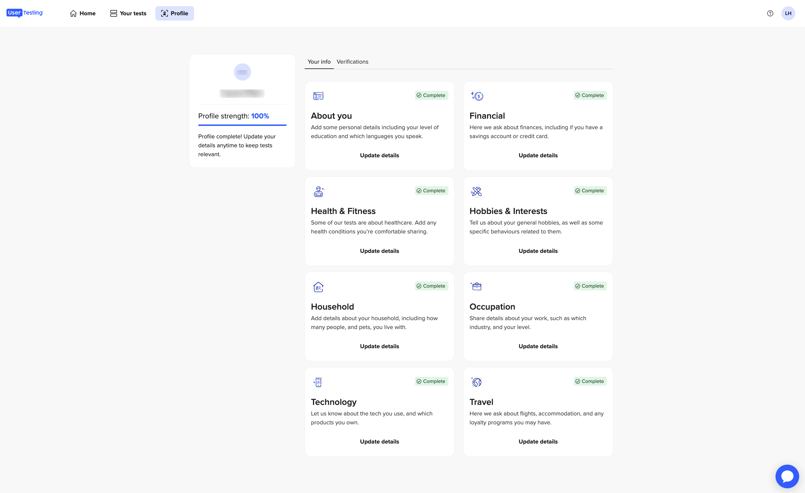Click the Hobbies & Interests icon
Viewport: 805px width, 493px height.
tap(476, 191)
